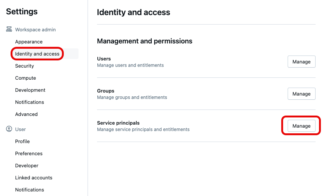Viewport: 322px width, 196px height.
Task: Click the Service principals row title
Action: 118,123
